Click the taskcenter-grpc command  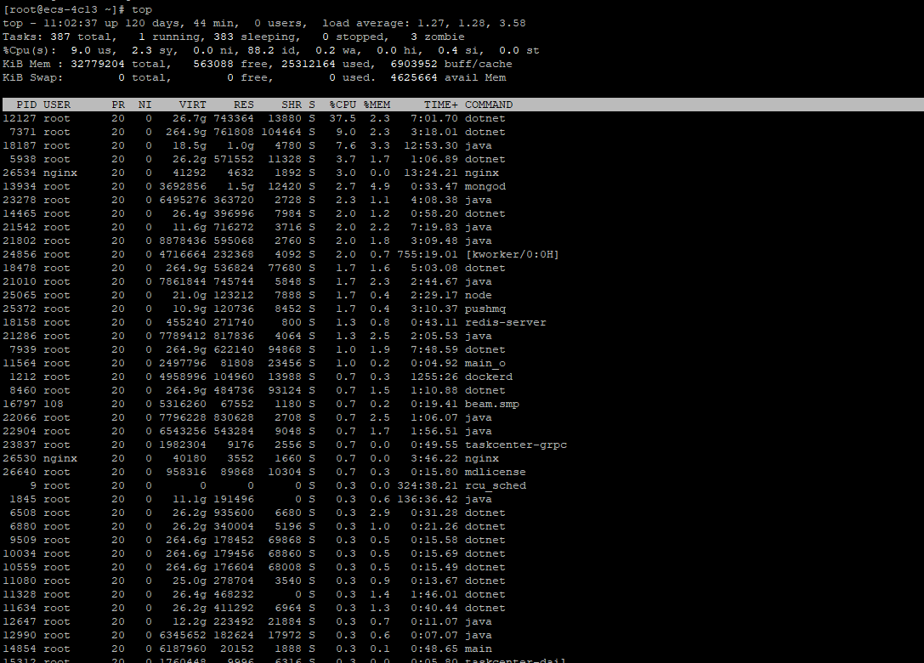[516, 445]
